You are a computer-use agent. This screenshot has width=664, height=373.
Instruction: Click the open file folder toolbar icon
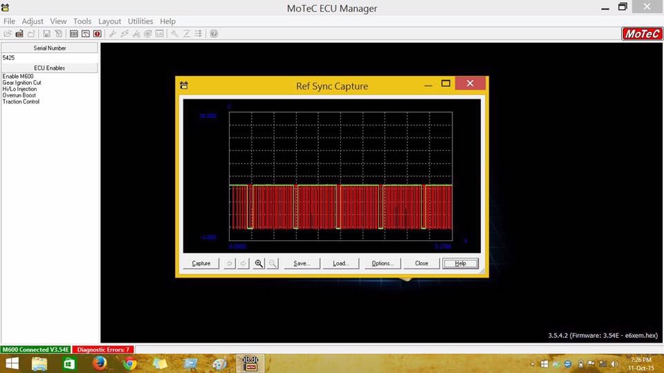coord(7,34)
